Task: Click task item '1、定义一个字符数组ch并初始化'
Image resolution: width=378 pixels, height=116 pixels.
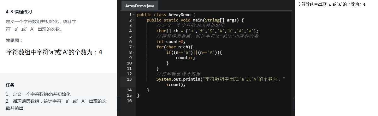Action: point(38,94)
